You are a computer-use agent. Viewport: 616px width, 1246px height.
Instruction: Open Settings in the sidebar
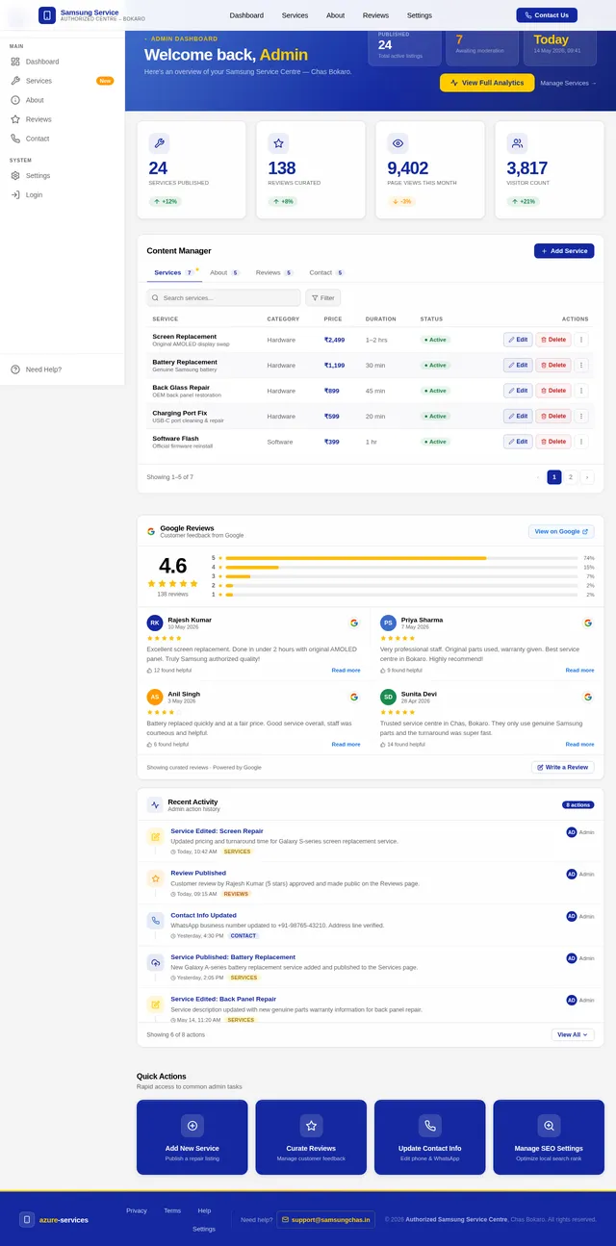[63, 175]
